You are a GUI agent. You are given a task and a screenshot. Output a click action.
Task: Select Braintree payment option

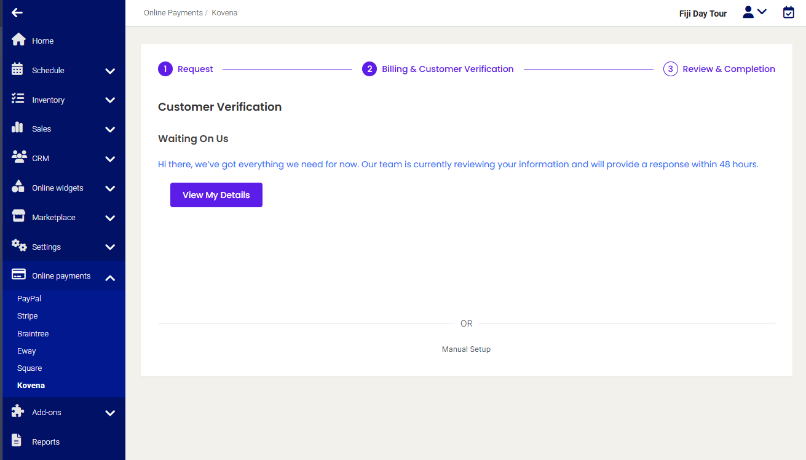33,333
